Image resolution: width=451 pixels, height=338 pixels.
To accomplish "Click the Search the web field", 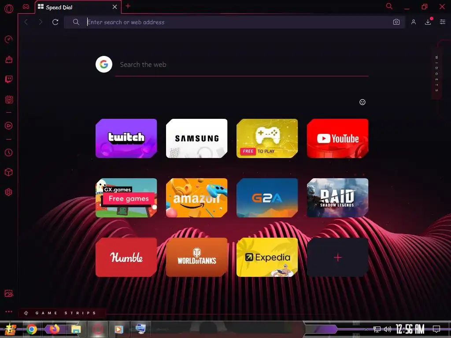I will tap(242, 65).
